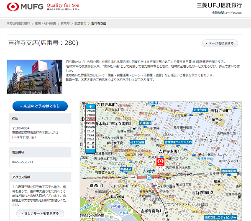Open the 武蔵野市 breadcrumb link
251x221 pixels.
(80, 23)
